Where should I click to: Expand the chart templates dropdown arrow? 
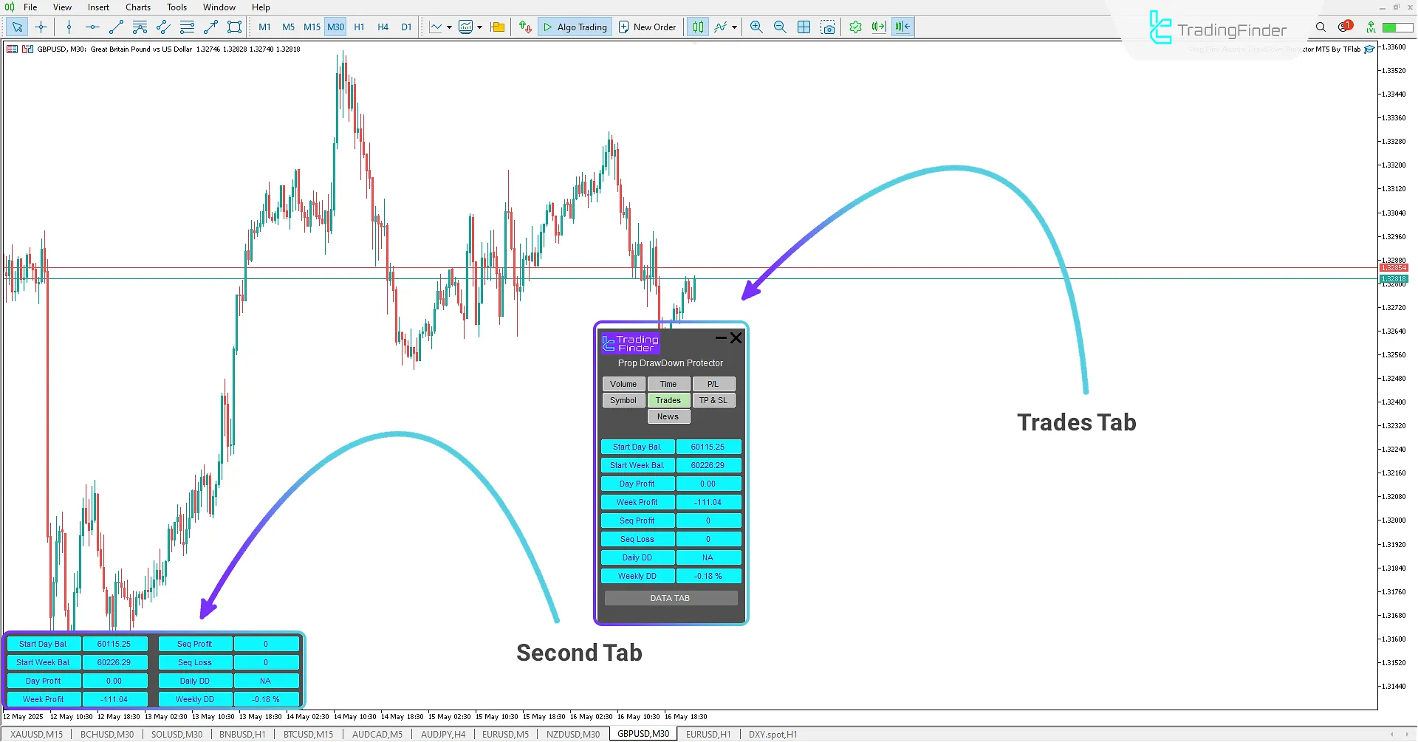click(480, 27)
